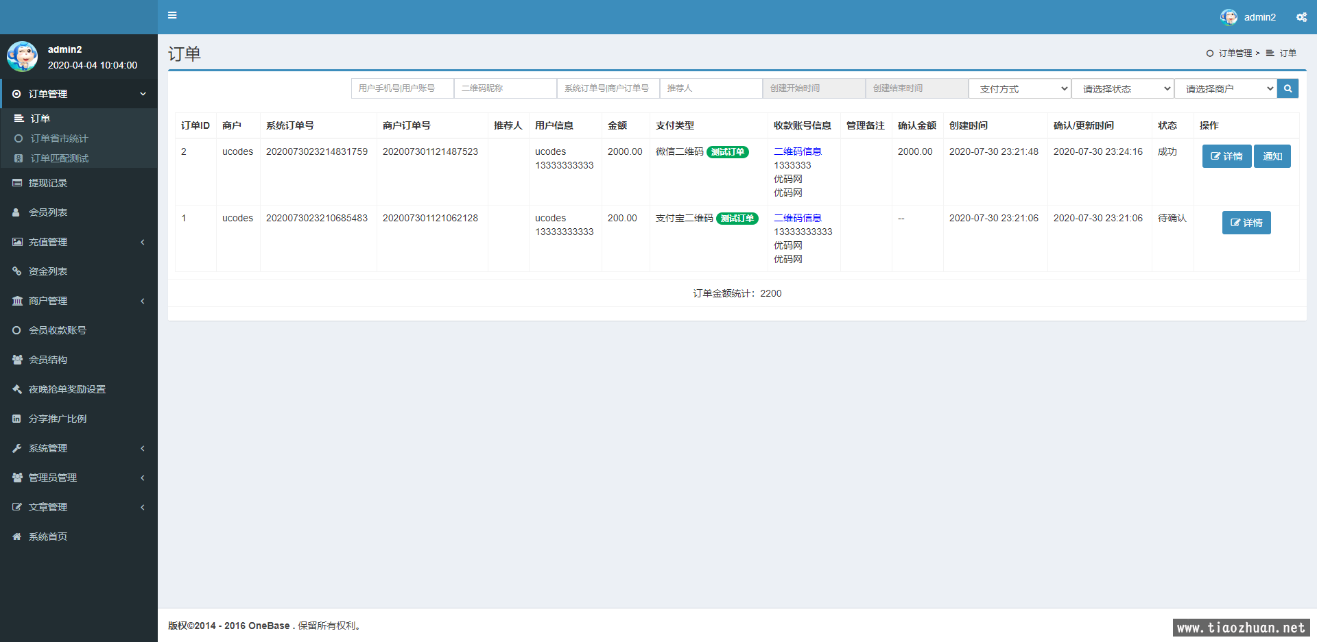Click 测试订单 badge on 微信二维码 row
This screenshot has width=1317, height=642.
[x=728, y=152]
